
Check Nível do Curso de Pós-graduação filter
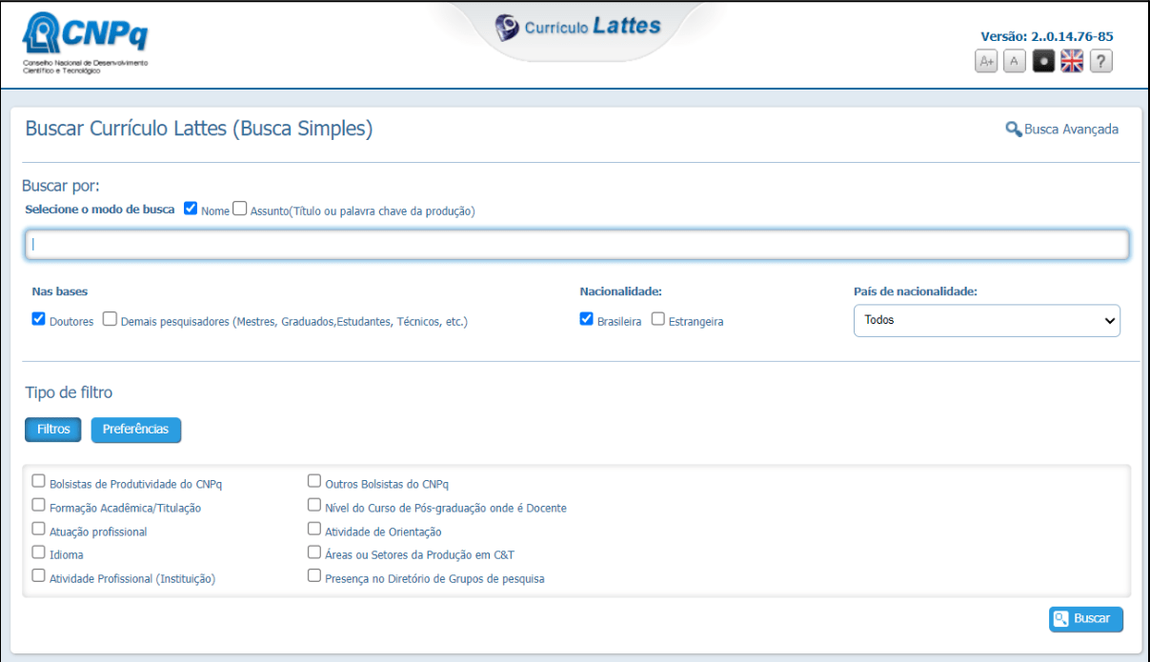coord(314,505)
